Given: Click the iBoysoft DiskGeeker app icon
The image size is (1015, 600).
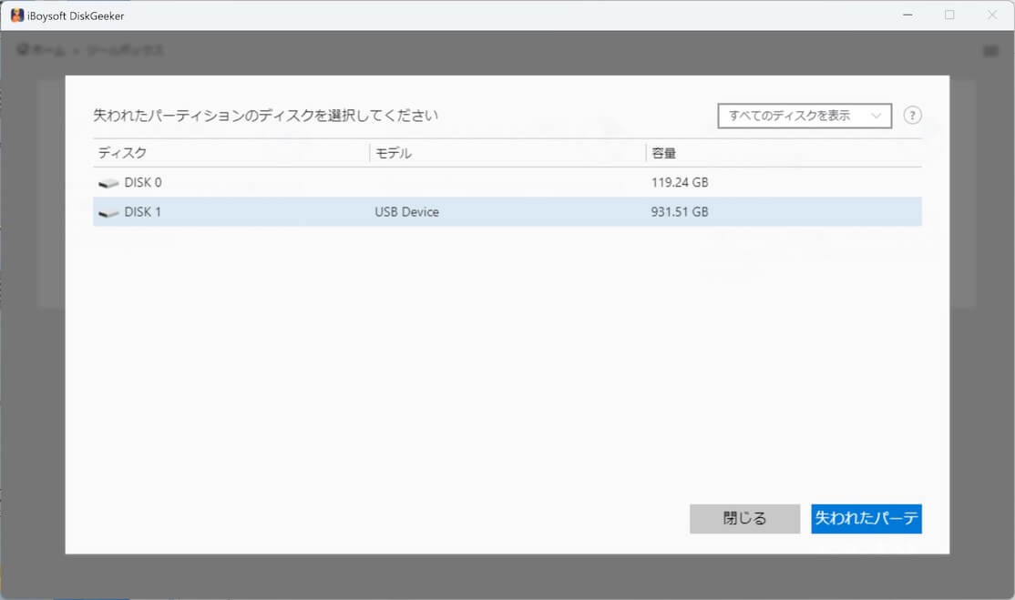Looking at the screenshot, I should coord(16,15).
